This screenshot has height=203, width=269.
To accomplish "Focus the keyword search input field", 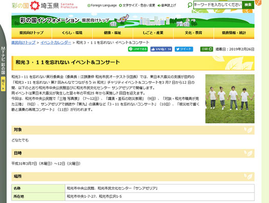I will (x=218, y=5).
